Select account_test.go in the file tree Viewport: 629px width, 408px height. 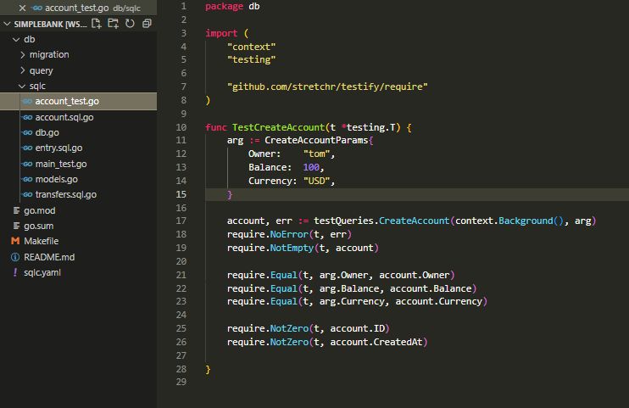pyautogui.click(x=79, y=101)
